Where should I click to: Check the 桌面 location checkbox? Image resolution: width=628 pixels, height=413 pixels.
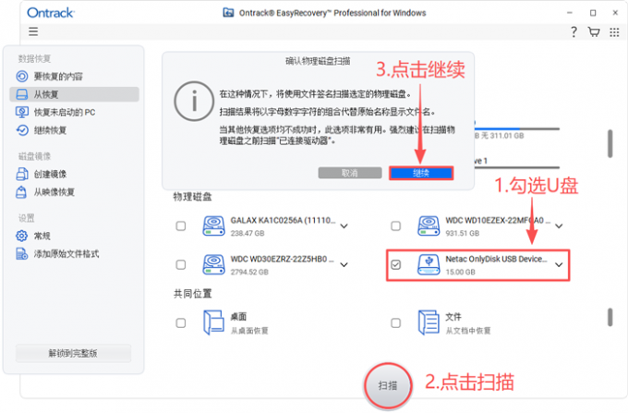point(181,322)
